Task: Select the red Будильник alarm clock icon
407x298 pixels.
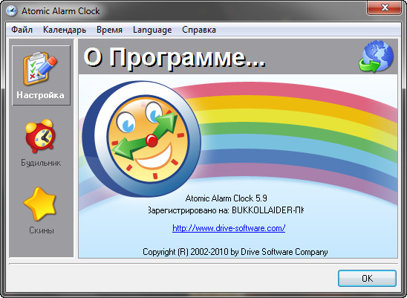Action: [x=40, y=136]
